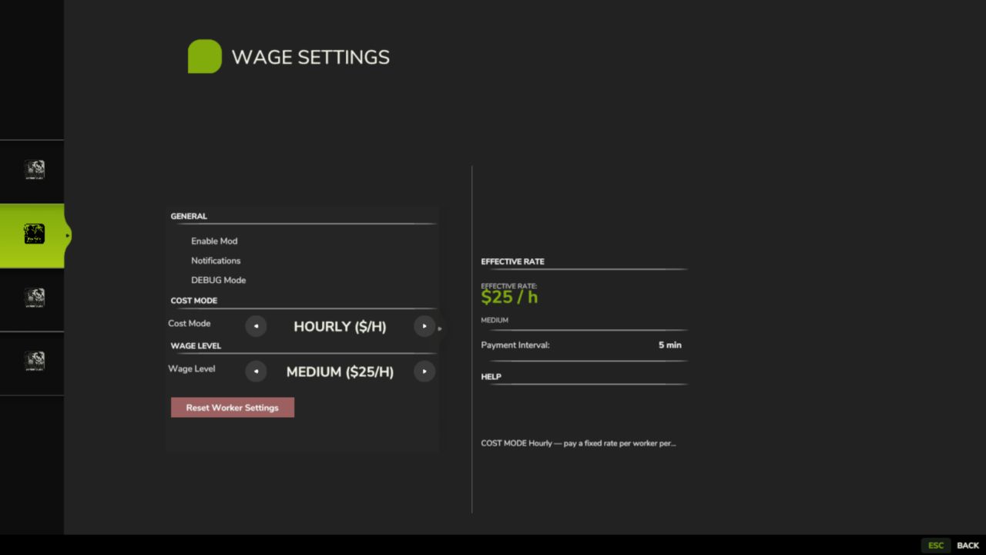Toggle the Notifications setting
The image size is (986, 555).
pyautogui.click(x=216, y=261)
